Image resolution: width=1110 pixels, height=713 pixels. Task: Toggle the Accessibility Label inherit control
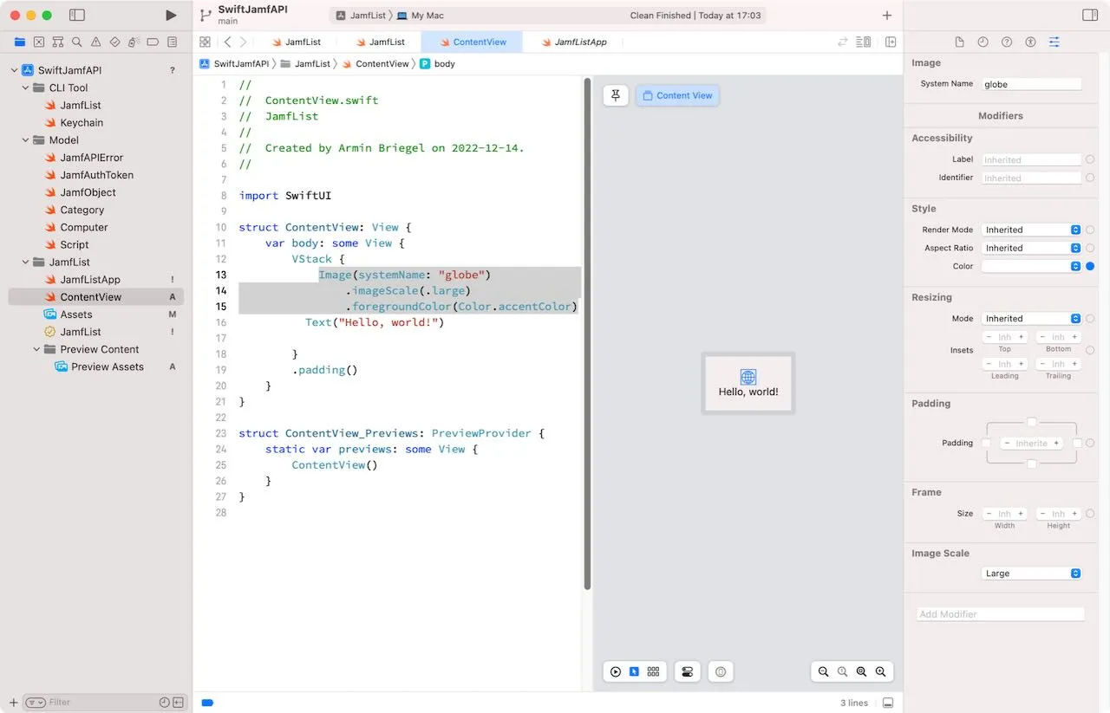[x=1091, y=159]
